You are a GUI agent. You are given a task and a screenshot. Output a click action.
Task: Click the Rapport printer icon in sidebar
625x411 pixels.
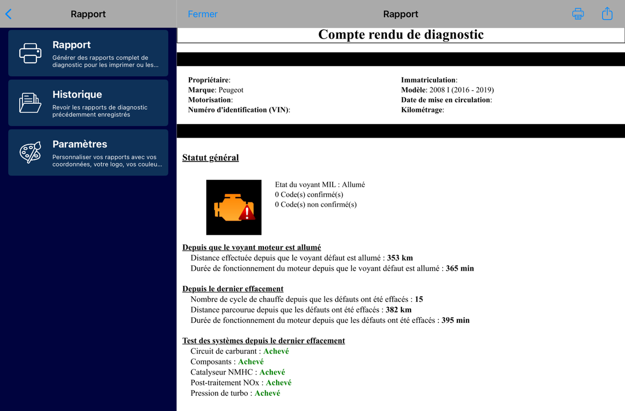pos(30,53)
